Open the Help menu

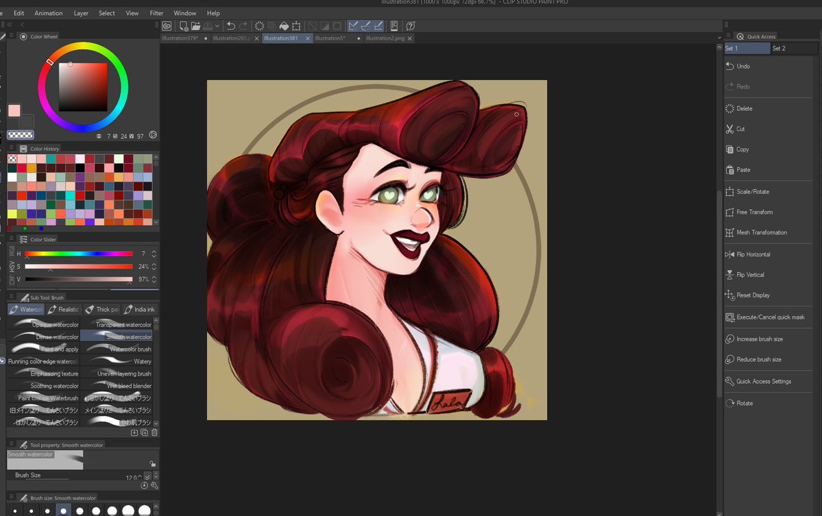(x=213, y=13)
